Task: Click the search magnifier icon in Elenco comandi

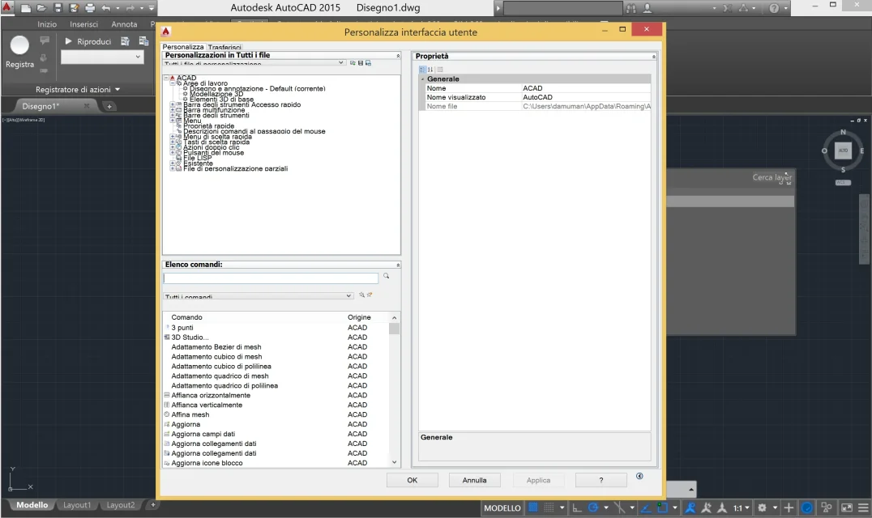Action: (x=386, y=276)
